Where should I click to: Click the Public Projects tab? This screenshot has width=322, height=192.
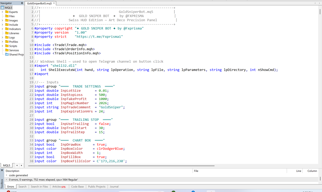pyautogui.click(x=97, y=186)
